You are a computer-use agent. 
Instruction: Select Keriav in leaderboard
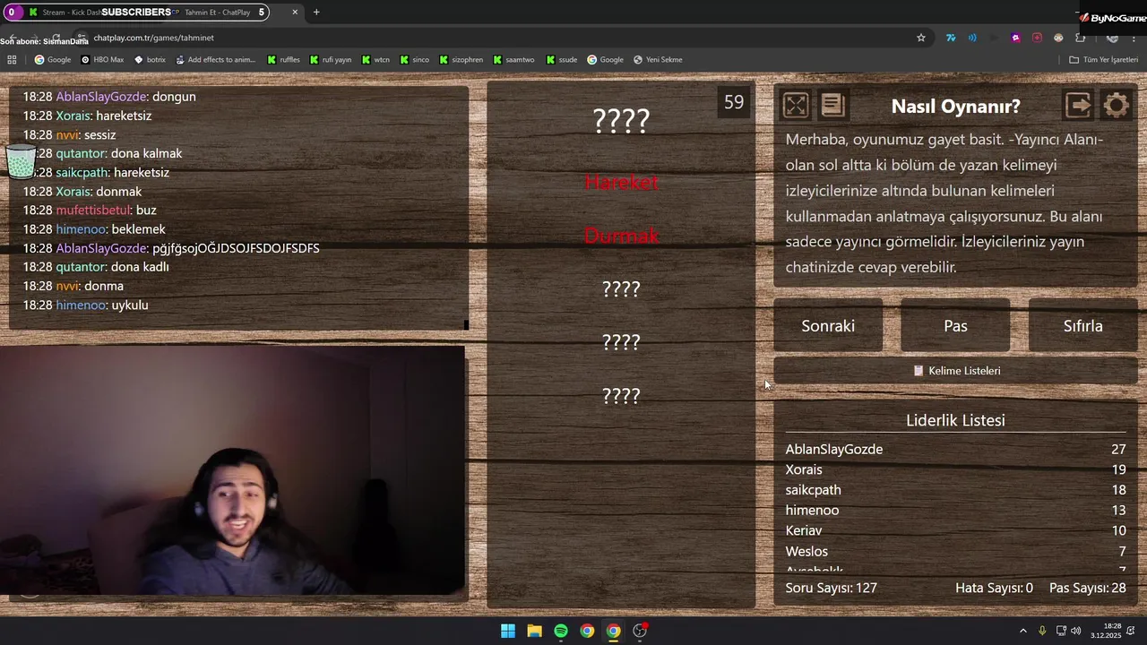(804, 530)
